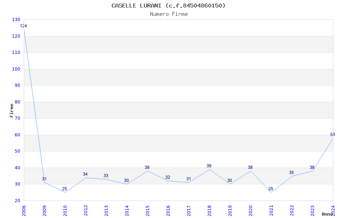The width and height of the screenshot is (337, 218).
Task: Click the y-axis tick value '60'
Action: coord(17,135)
